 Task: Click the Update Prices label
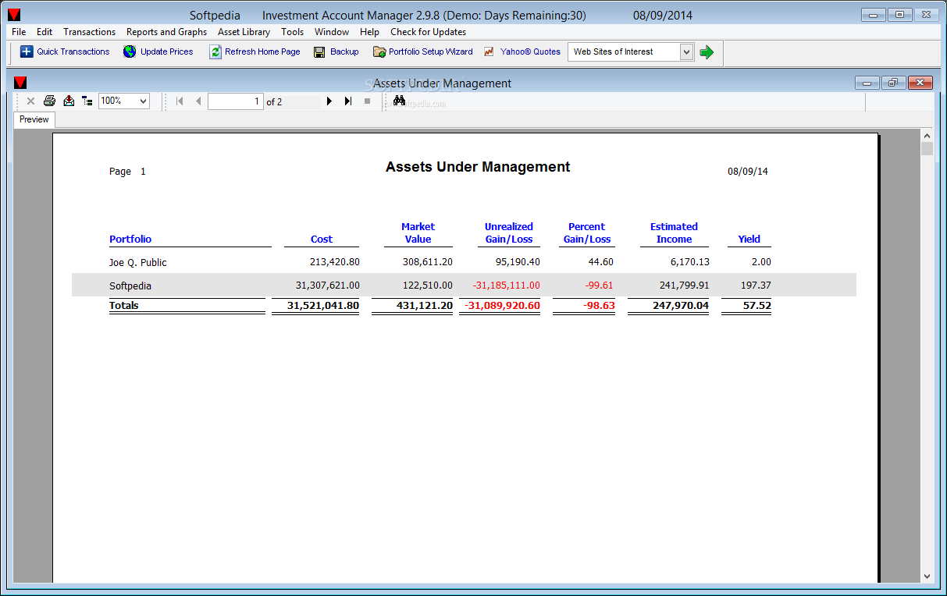pyautogui.click(x=167, y=51)
